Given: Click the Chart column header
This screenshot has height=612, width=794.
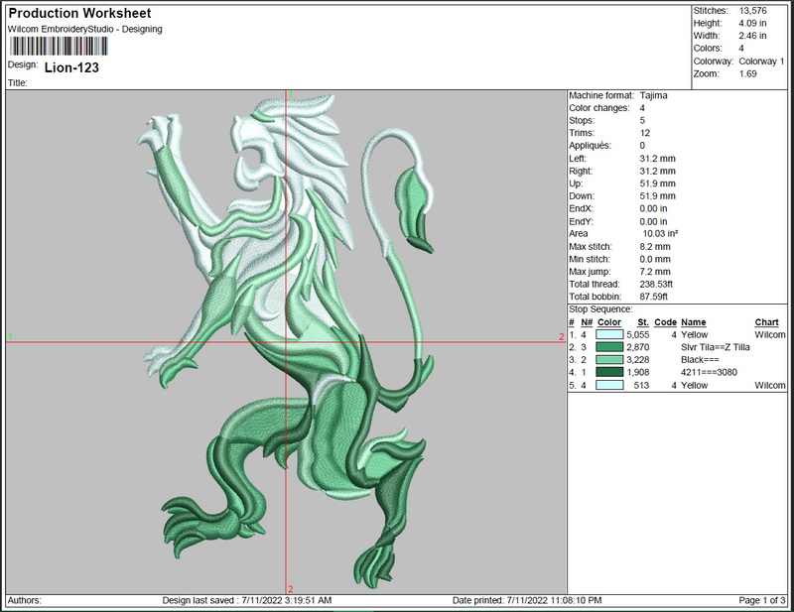Looking at the screenshot, I should [x=766, y=322].
